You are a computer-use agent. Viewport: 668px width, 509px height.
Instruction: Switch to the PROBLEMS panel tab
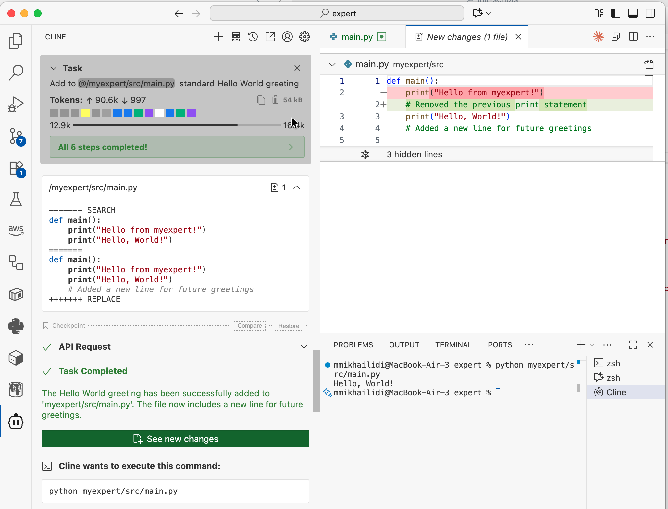(x=353, y=345)
